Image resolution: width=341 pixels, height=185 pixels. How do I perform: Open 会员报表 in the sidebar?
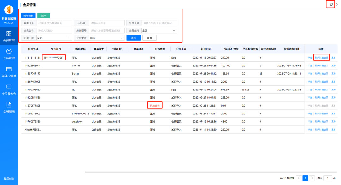(9, 108)
